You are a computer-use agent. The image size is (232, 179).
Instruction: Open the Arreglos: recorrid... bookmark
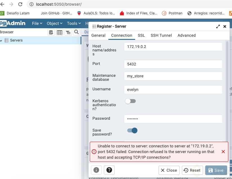point(206,13)
